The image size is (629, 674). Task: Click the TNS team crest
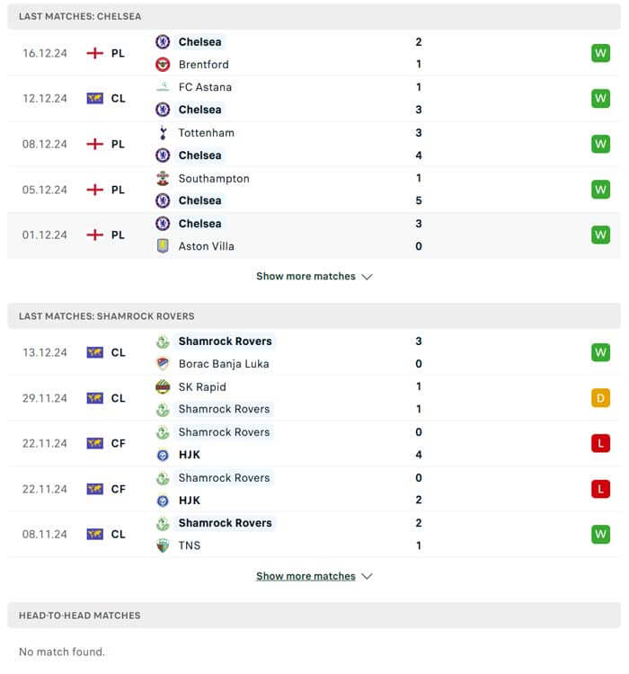[163, 545]
